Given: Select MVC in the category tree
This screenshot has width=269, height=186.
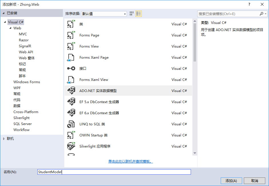Looking at the screenshot, I should (23, 34).
